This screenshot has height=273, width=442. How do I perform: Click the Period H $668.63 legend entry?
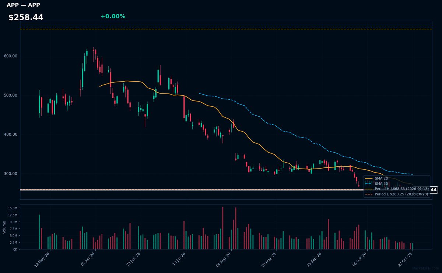click(397, 189)
